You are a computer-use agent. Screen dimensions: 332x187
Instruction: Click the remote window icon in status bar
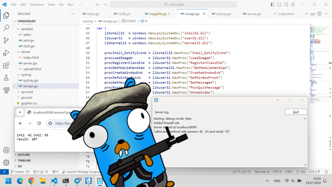click(4, 172)
